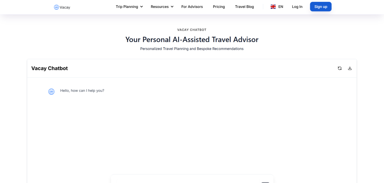
Task: Click the Log In link
Action: [297, 7]
